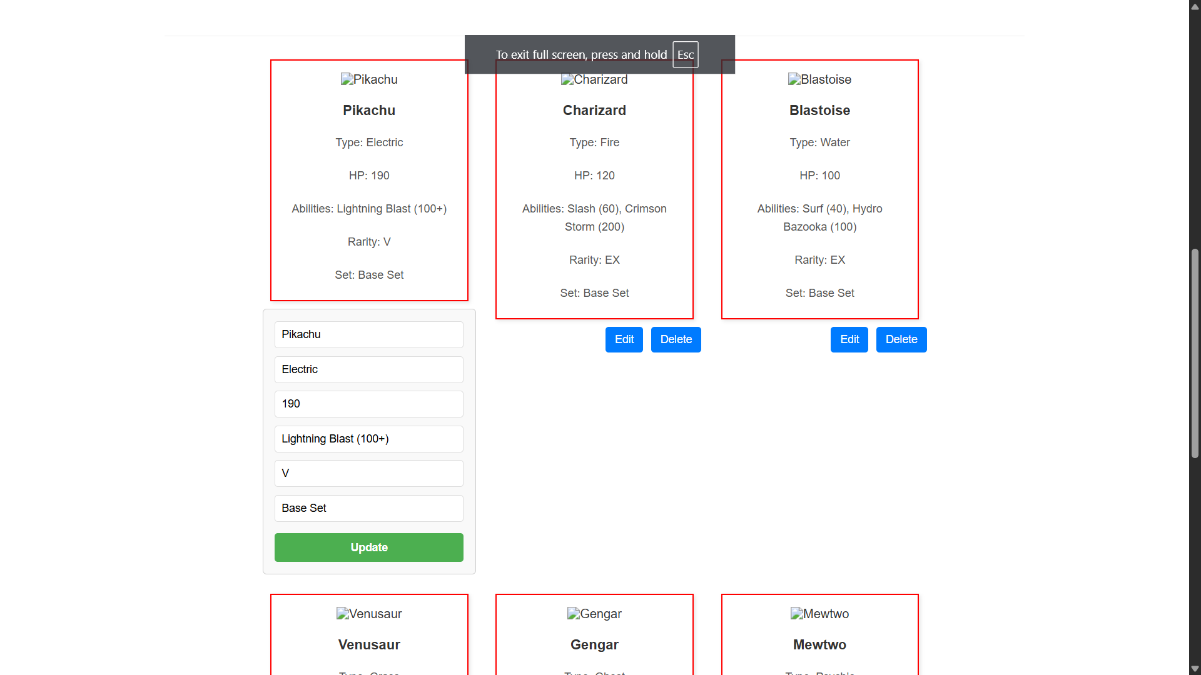Image resolution: width=1201 pixels, height=675 pixels.
Task: Click the green Update button
Action: pyautogui.click(x=369, y=547)
